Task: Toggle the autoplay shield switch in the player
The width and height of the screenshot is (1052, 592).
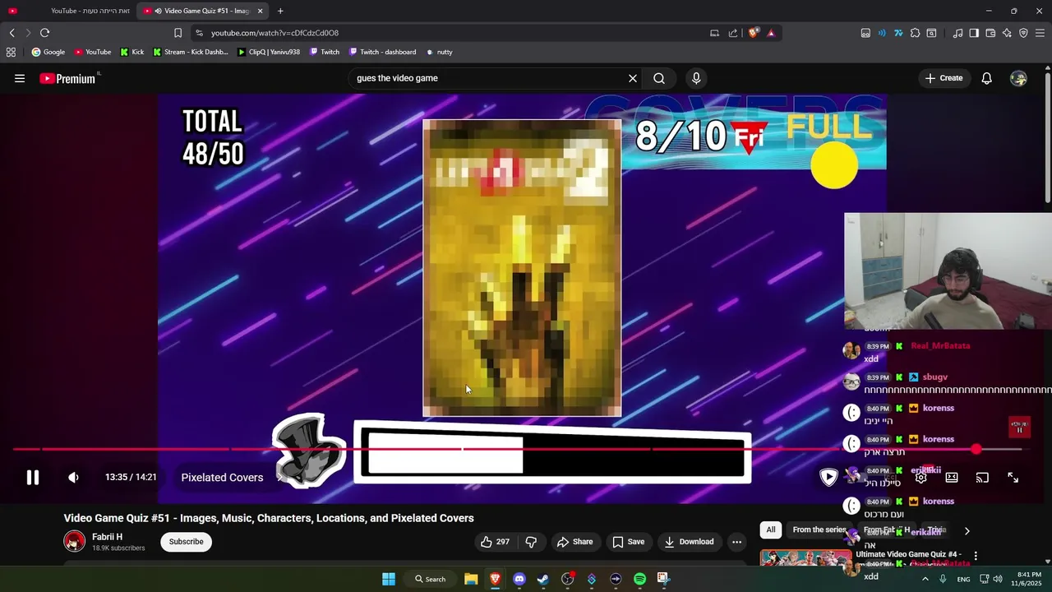Action: pyautogui.click(x=828, y=478)
